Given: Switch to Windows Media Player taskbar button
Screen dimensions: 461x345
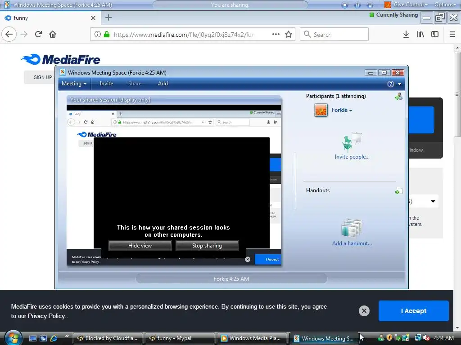Looking at the screenshot, I should point(252,339).
